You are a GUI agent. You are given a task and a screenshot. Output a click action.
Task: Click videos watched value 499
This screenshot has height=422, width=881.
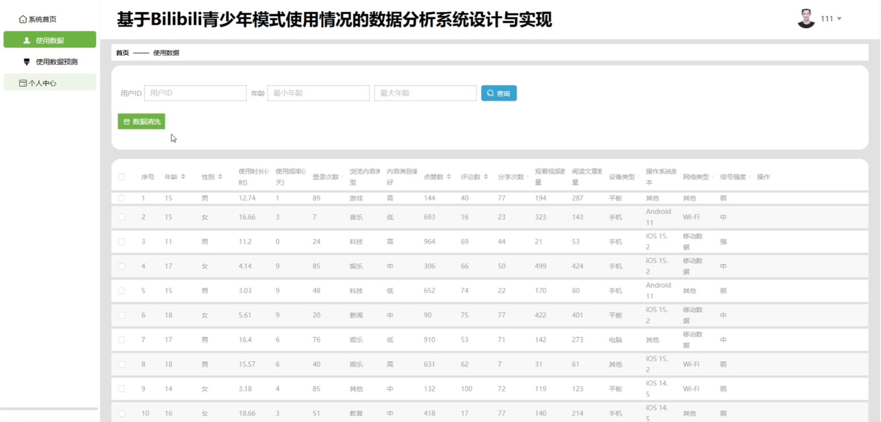pos(540,266)
